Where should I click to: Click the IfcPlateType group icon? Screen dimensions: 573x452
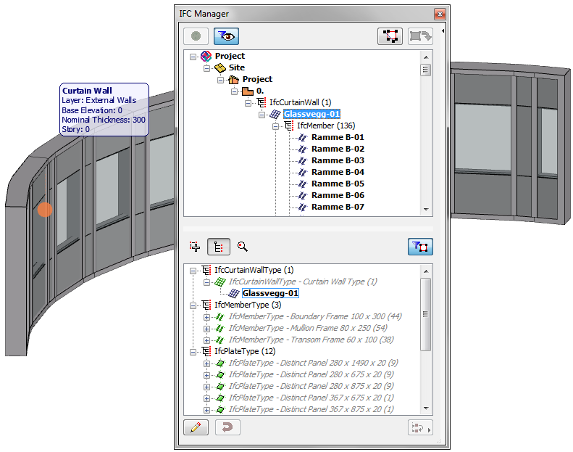pos(206,351)
